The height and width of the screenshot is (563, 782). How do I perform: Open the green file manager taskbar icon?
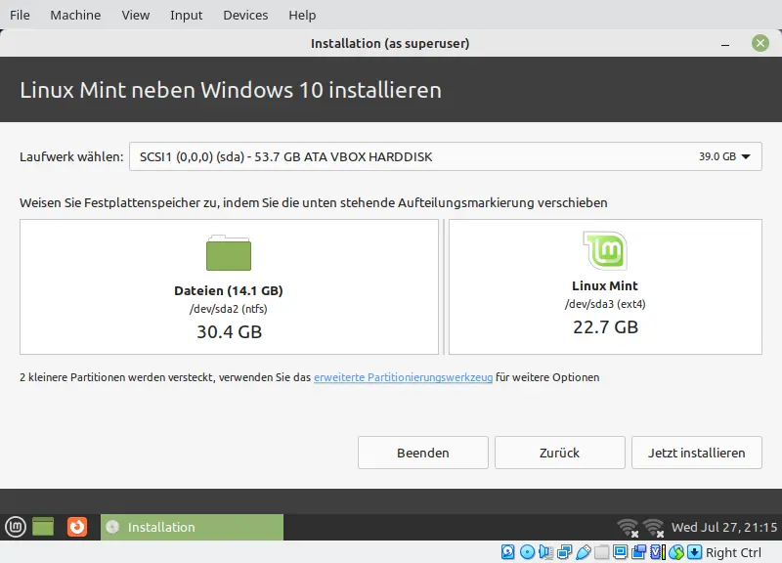pos(43,527)
